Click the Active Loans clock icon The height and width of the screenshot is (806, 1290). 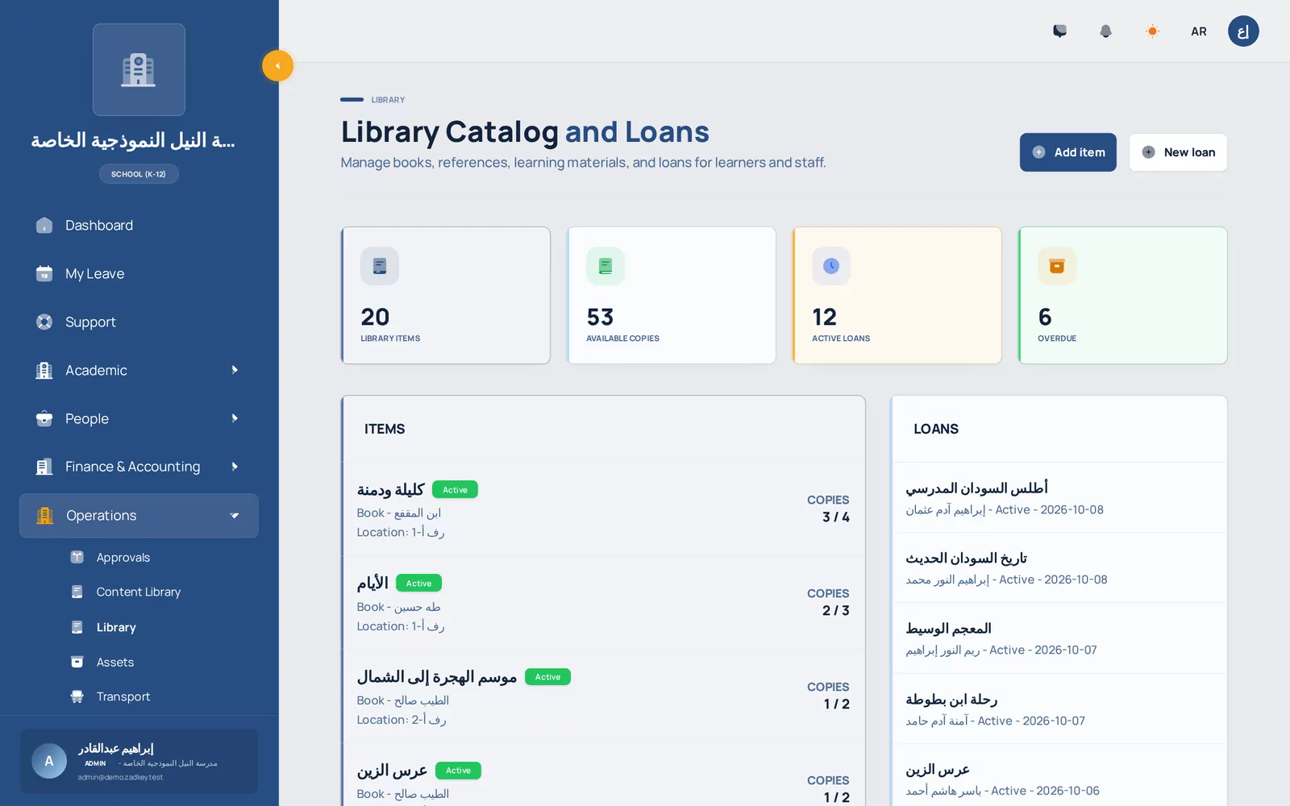tap(831, 266)
